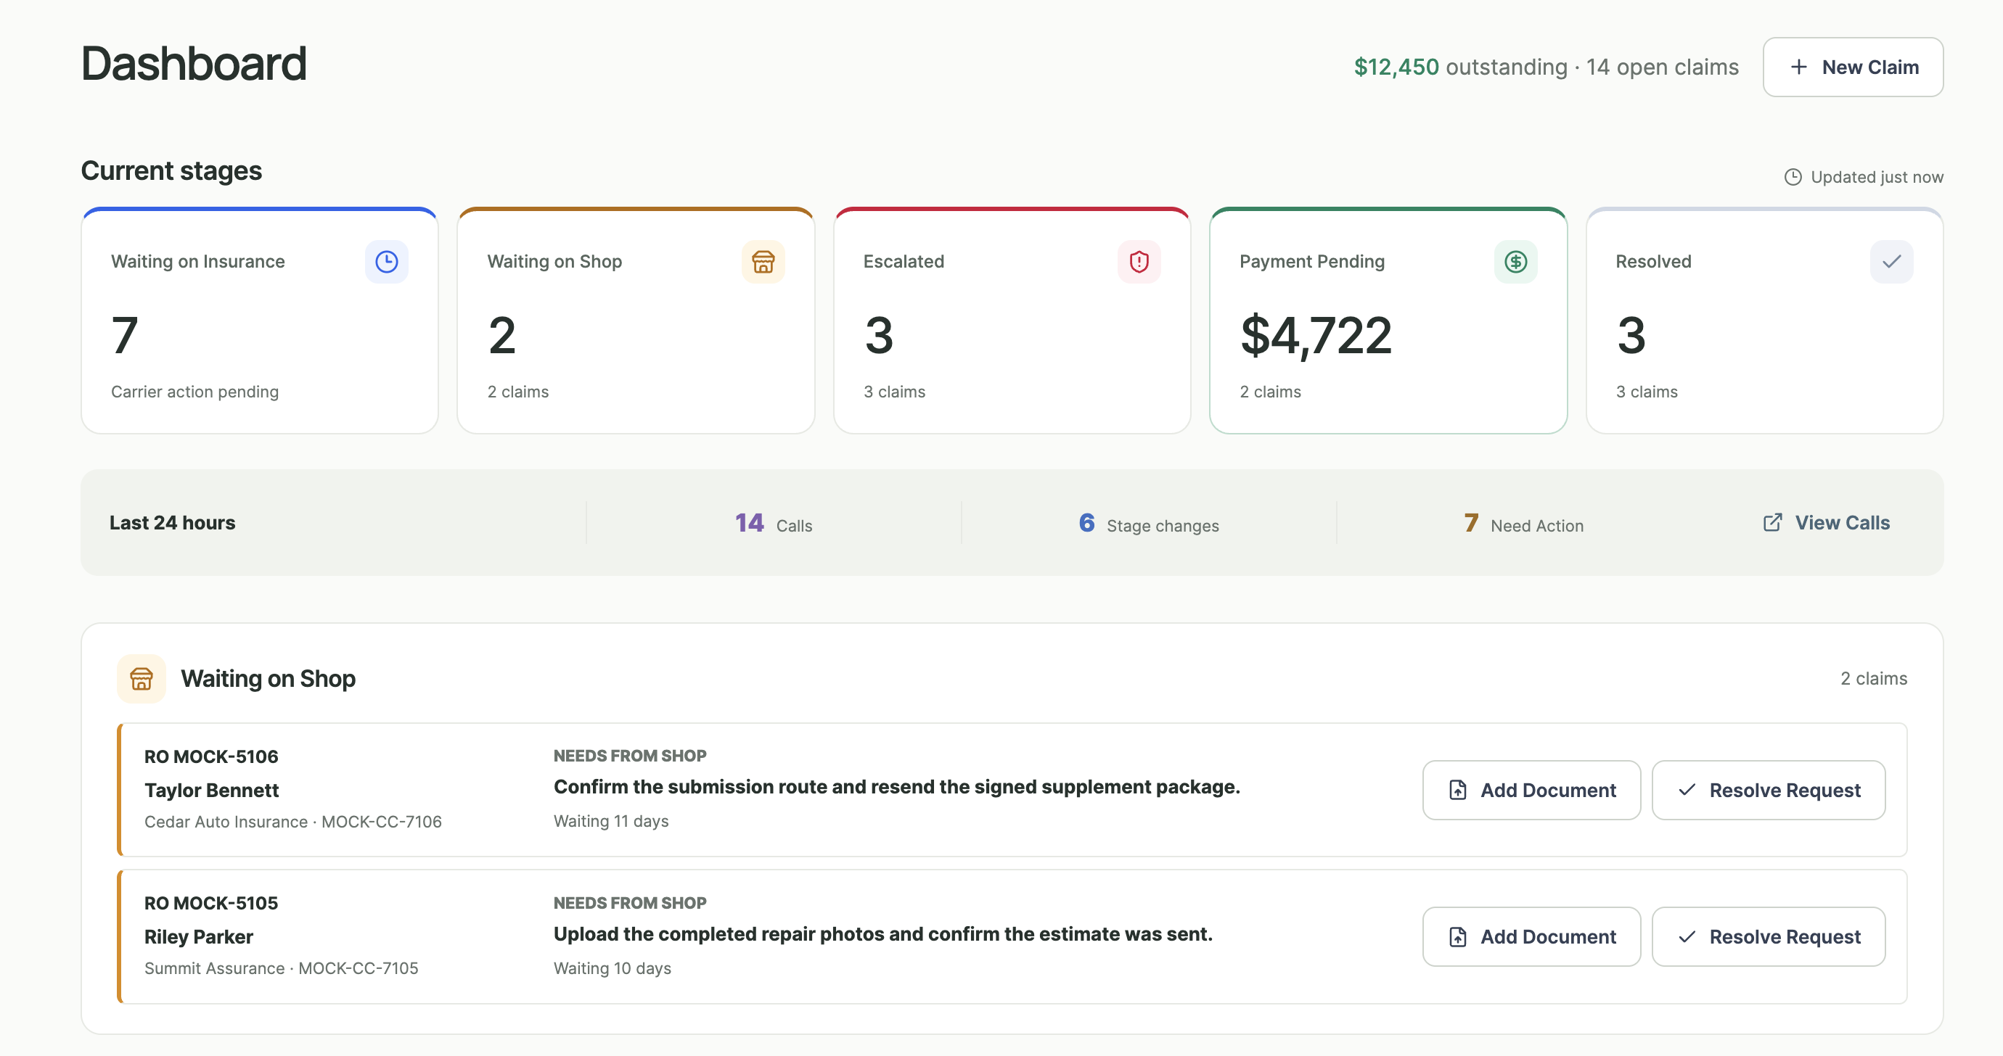Click the clock icon beside Updated just now
This screenshot has width=2003, height=1056.
click(1793, 177)
